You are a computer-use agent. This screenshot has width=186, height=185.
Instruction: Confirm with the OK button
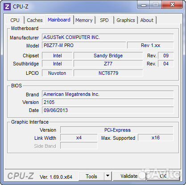(163, 176)
